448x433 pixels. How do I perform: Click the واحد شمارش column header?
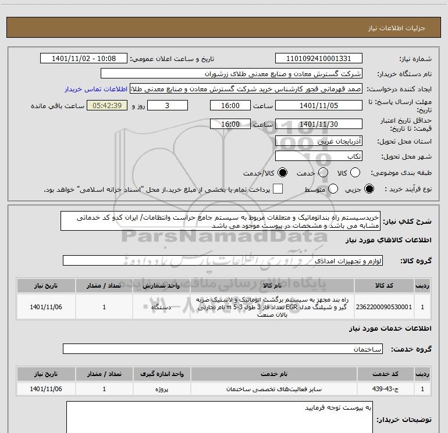(x=161, y=285)
